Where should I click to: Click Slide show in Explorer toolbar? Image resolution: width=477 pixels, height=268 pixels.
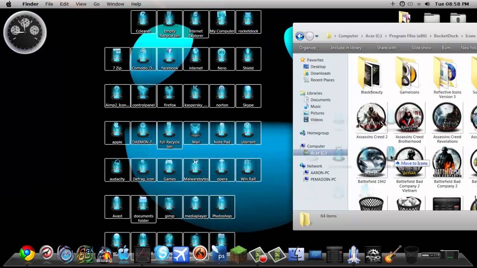click(421, 48)
